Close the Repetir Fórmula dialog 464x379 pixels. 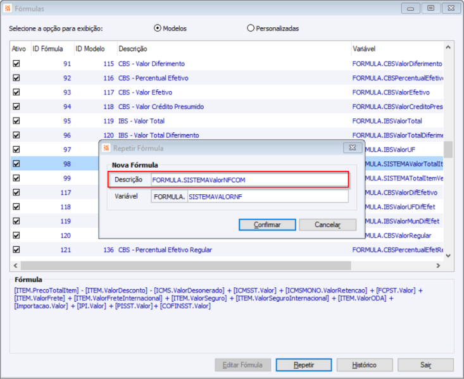click(x=353, y=147)
